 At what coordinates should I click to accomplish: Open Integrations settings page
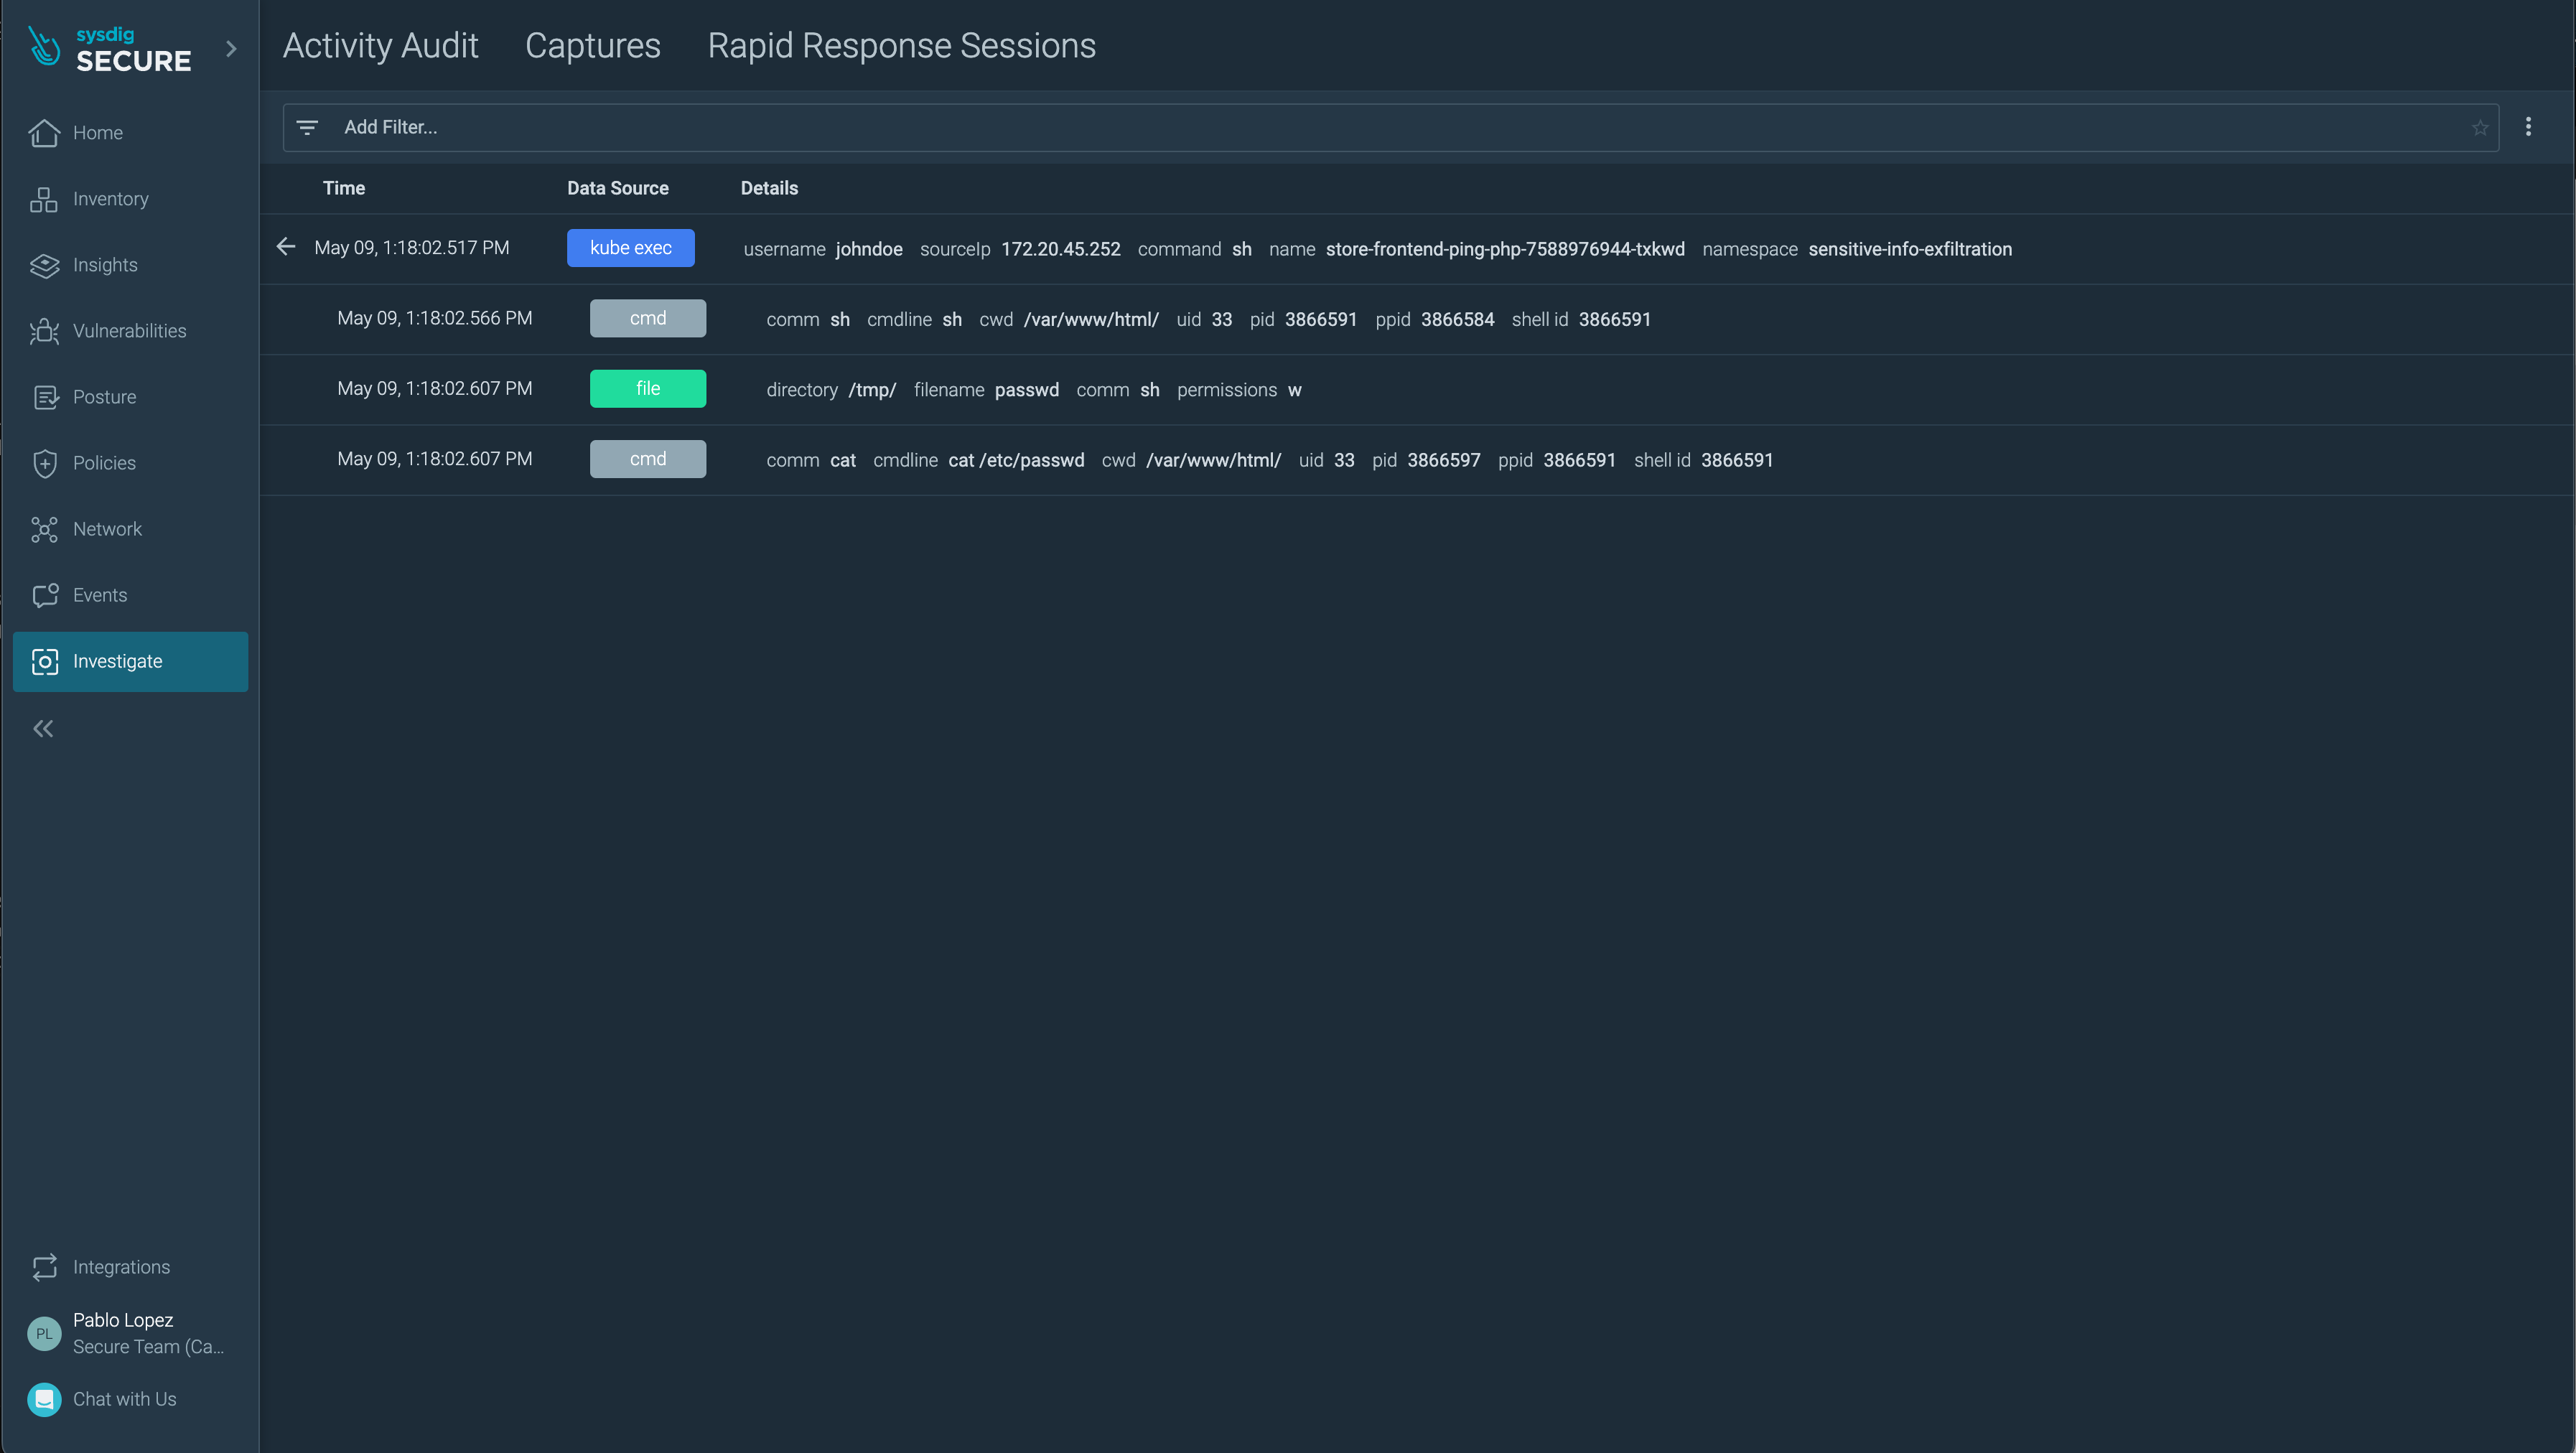(x=121, y=1267)
